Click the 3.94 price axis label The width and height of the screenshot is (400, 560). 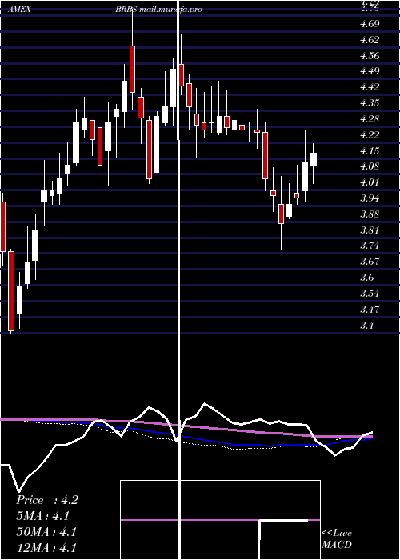pyautogui.click(x=370, y=198)
